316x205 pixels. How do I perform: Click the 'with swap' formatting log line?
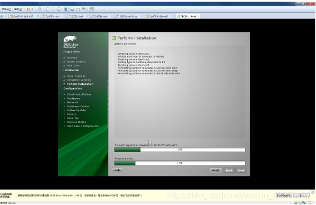click(148, 70)
